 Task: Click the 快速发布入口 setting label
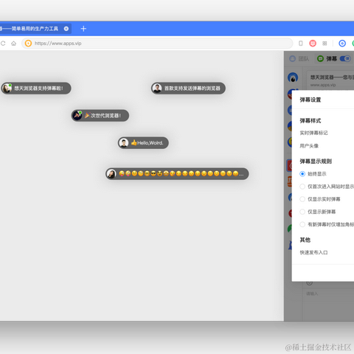(x=313, y=252)
